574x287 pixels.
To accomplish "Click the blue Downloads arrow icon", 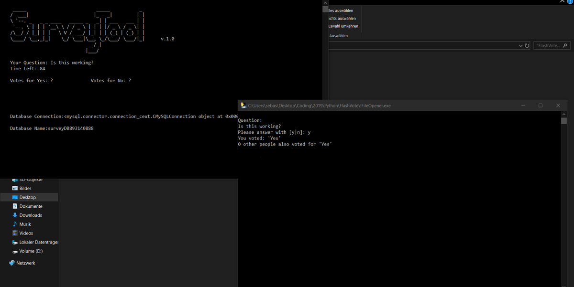I will 15,215.
